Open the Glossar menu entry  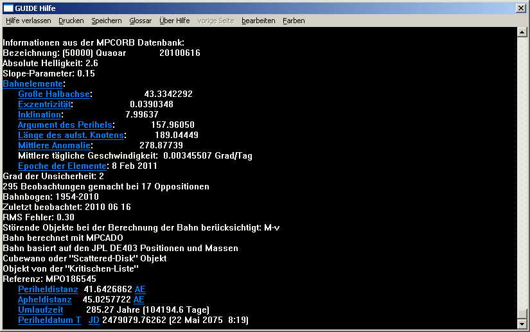click(x=140, y=21)
